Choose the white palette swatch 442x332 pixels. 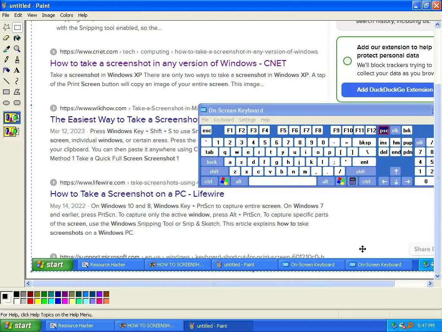(17, 301)
